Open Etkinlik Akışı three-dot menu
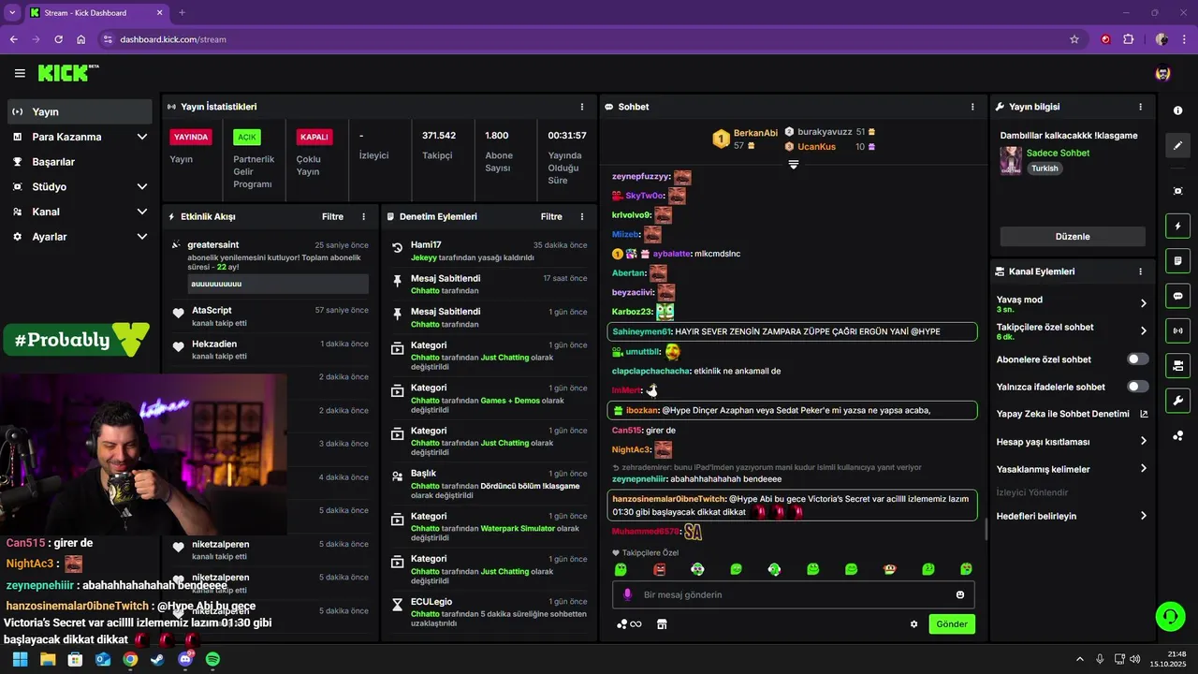The image size is (1198, 674). click(x=364, y=216)
